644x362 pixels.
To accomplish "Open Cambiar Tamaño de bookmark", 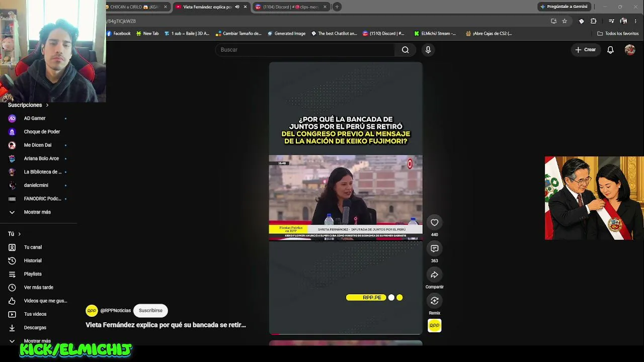I will pos(238,34).
